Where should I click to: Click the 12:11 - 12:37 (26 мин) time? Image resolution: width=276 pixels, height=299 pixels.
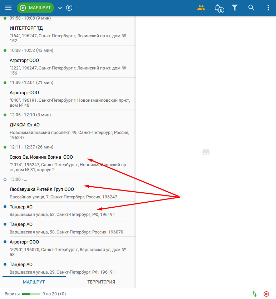point(31,147)
